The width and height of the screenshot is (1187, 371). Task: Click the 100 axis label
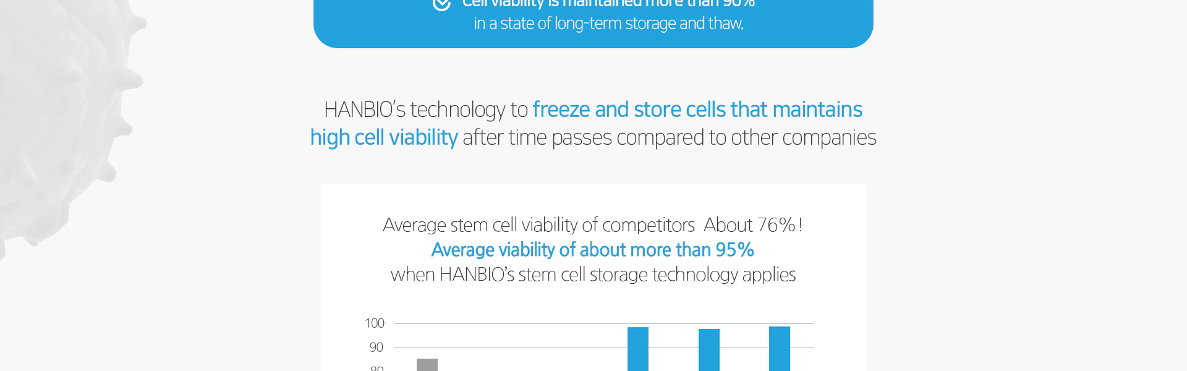[375, 323]
